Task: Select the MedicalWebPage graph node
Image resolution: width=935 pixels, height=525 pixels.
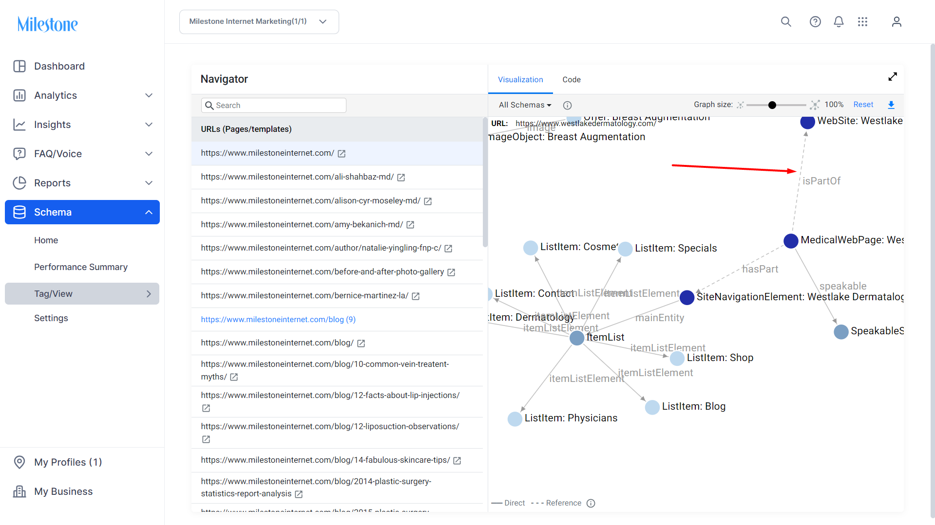Action: click(791, 240)
